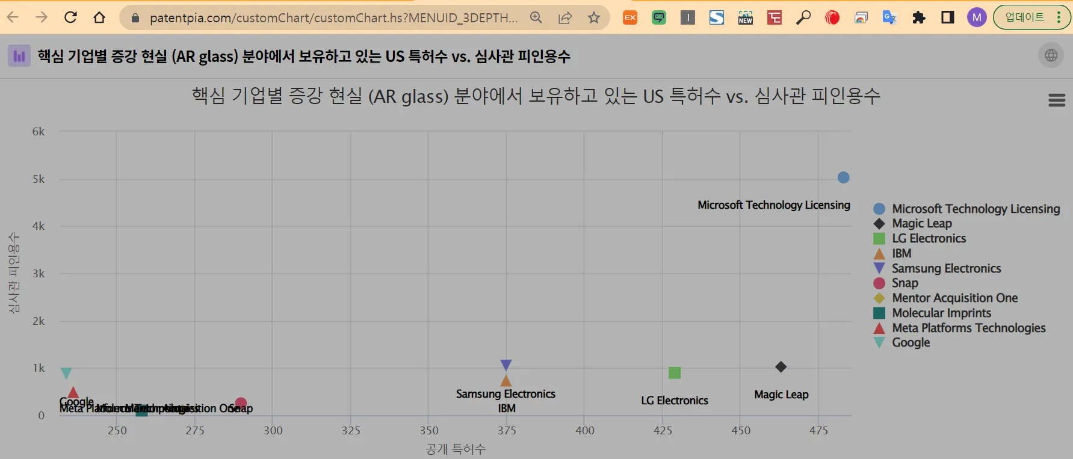Select the Molecular Imprints teal square point
Viewport: 1073px width, 459px height.
141,411
